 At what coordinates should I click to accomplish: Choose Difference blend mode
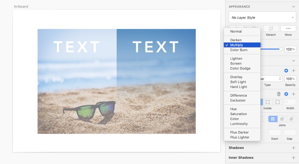tap(242, 96)
